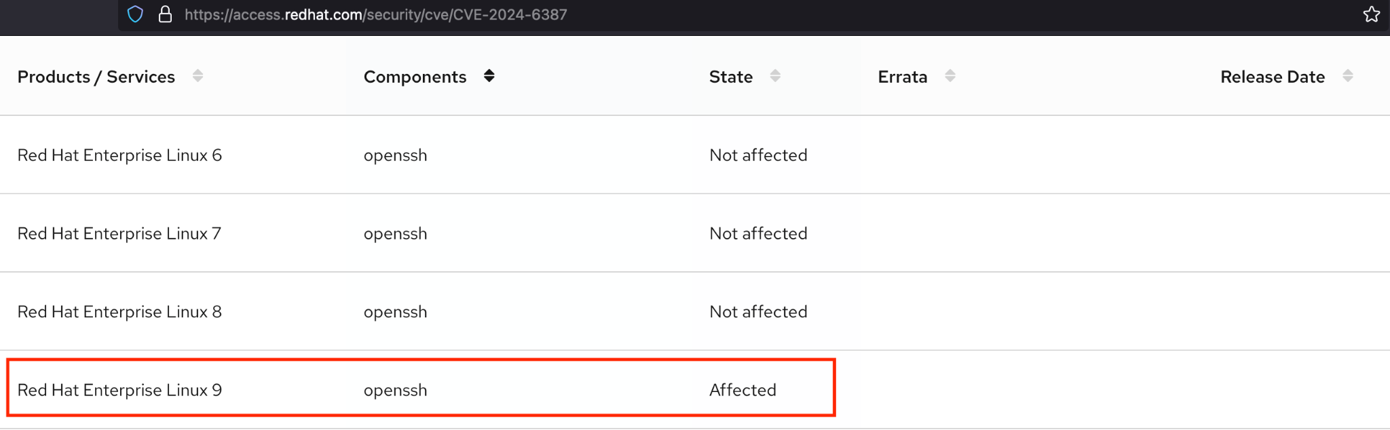This screenshot has height=430, width=1390.
Task: Click the sort icon beside Release Date
Action: coord(1348,76)
